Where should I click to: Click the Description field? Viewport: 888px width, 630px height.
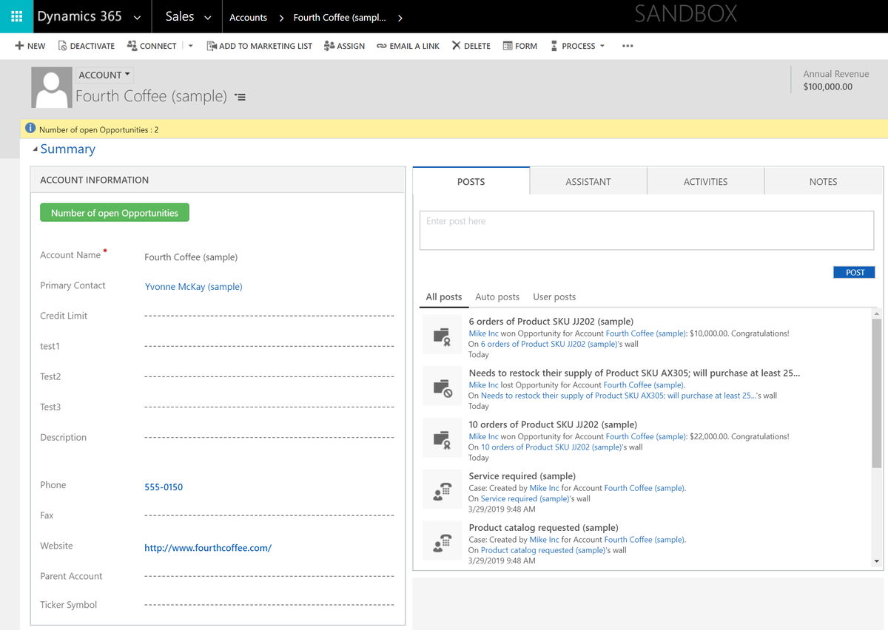click(x=269, y=438)
